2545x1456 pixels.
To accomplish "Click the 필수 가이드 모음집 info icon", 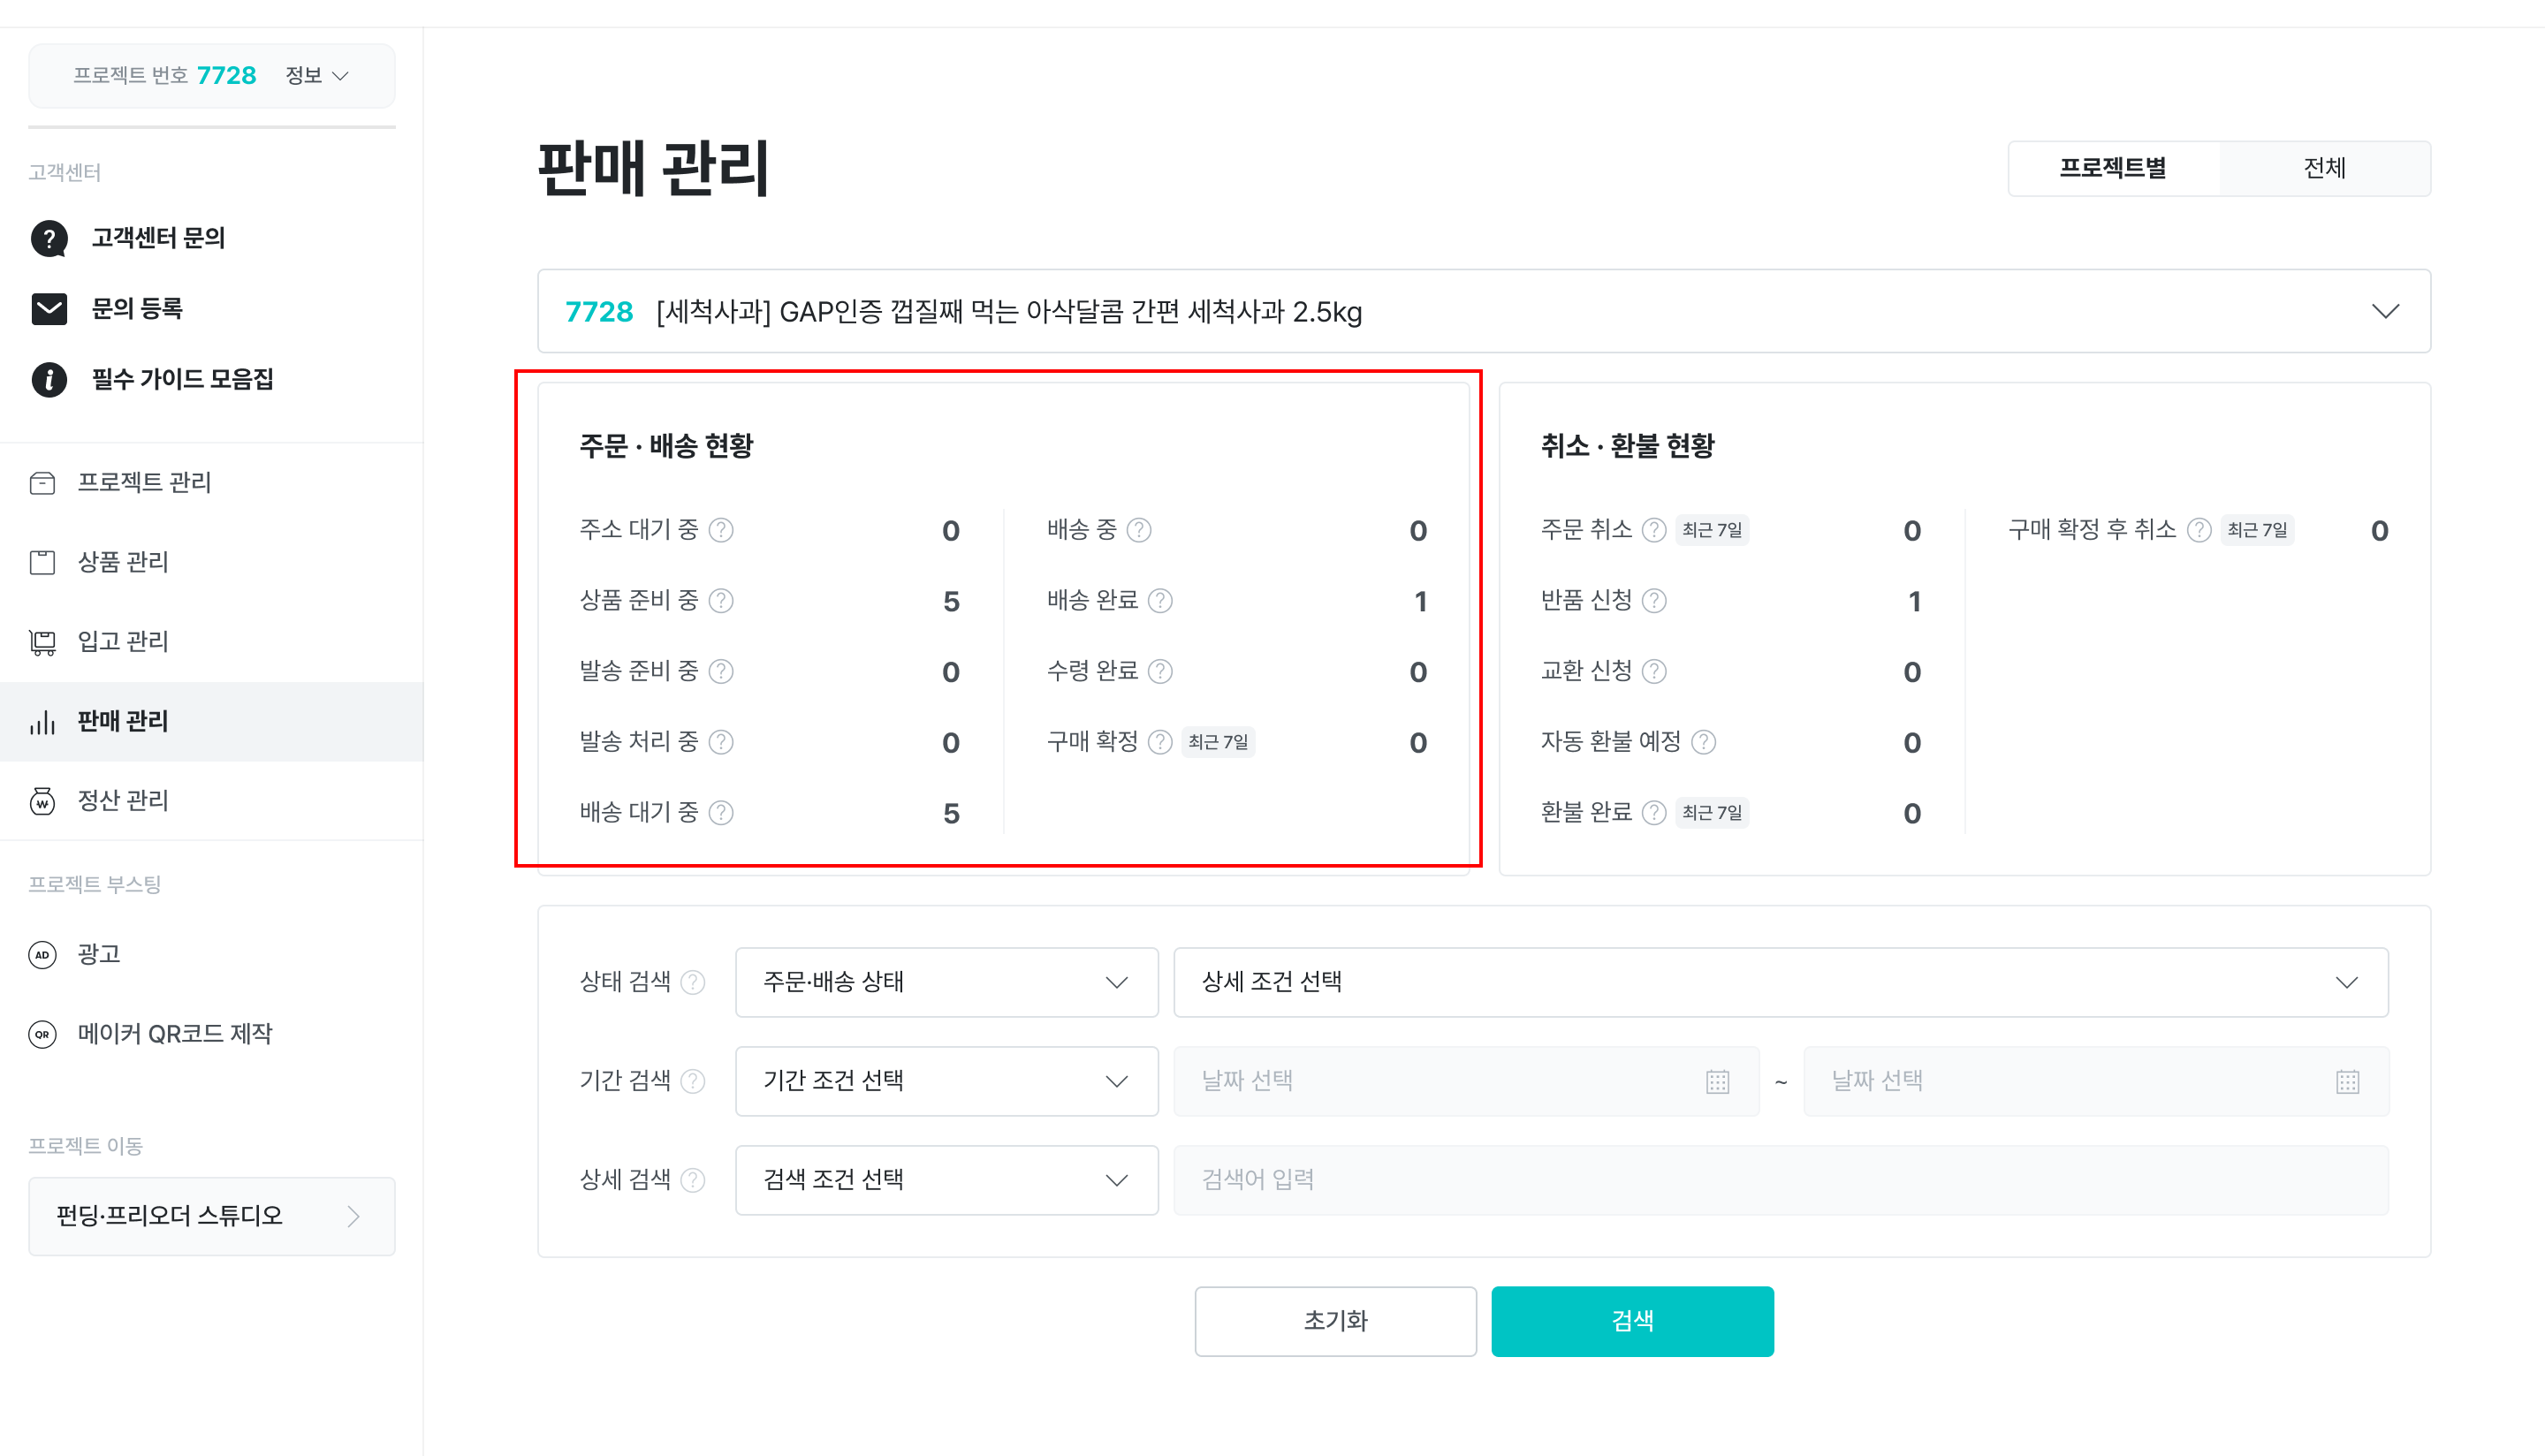I will tap(49, 380).
